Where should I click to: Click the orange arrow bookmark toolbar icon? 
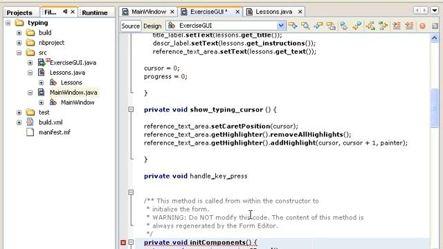tap(357, 26)
